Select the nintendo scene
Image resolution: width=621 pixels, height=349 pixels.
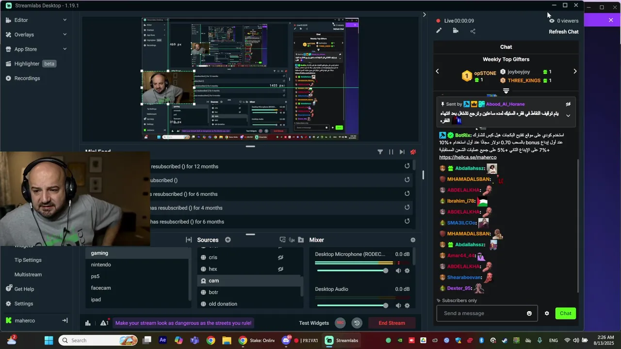pyautogui.click(x=139, y=265)
